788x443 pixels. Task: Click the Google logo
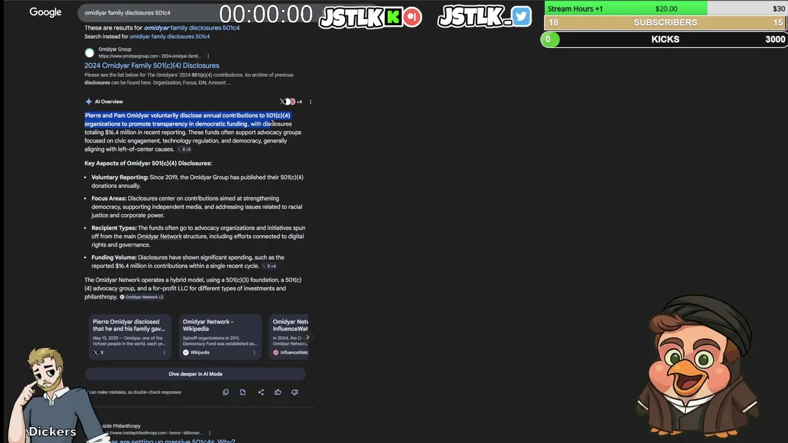46,12
